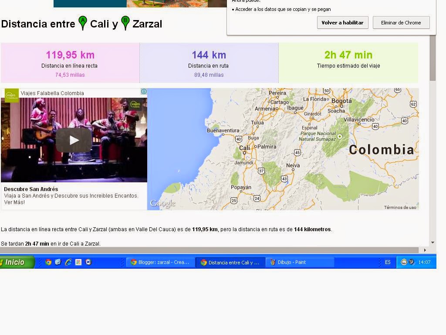Click the 119,95 km straight-line distance value
The image size is (446, 335).
pos(70,55)
